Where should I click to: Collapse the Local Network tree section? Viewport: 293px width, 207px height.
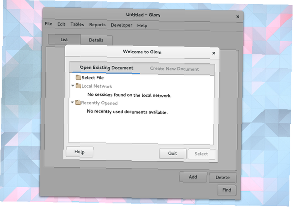[x=73, y=86]
